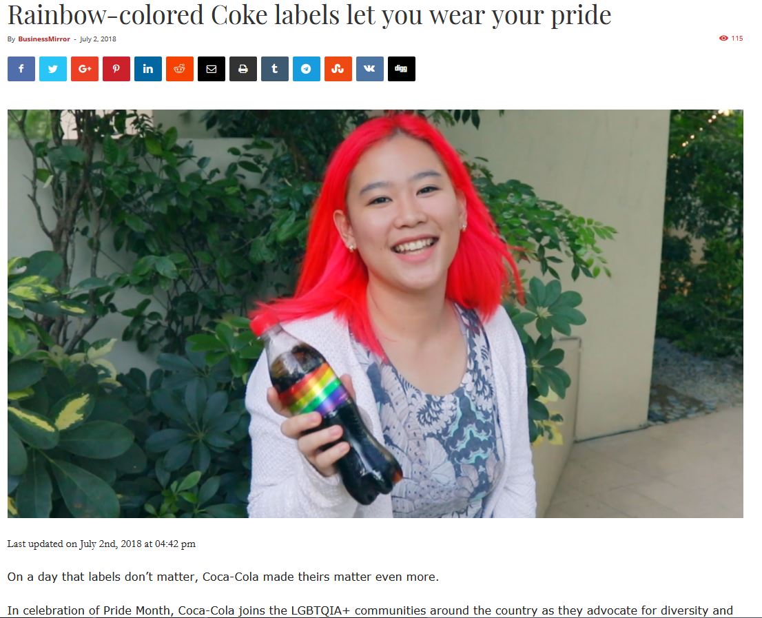Share article on VK
This screenshot has width=762, height=618.
tap(370, 68)
